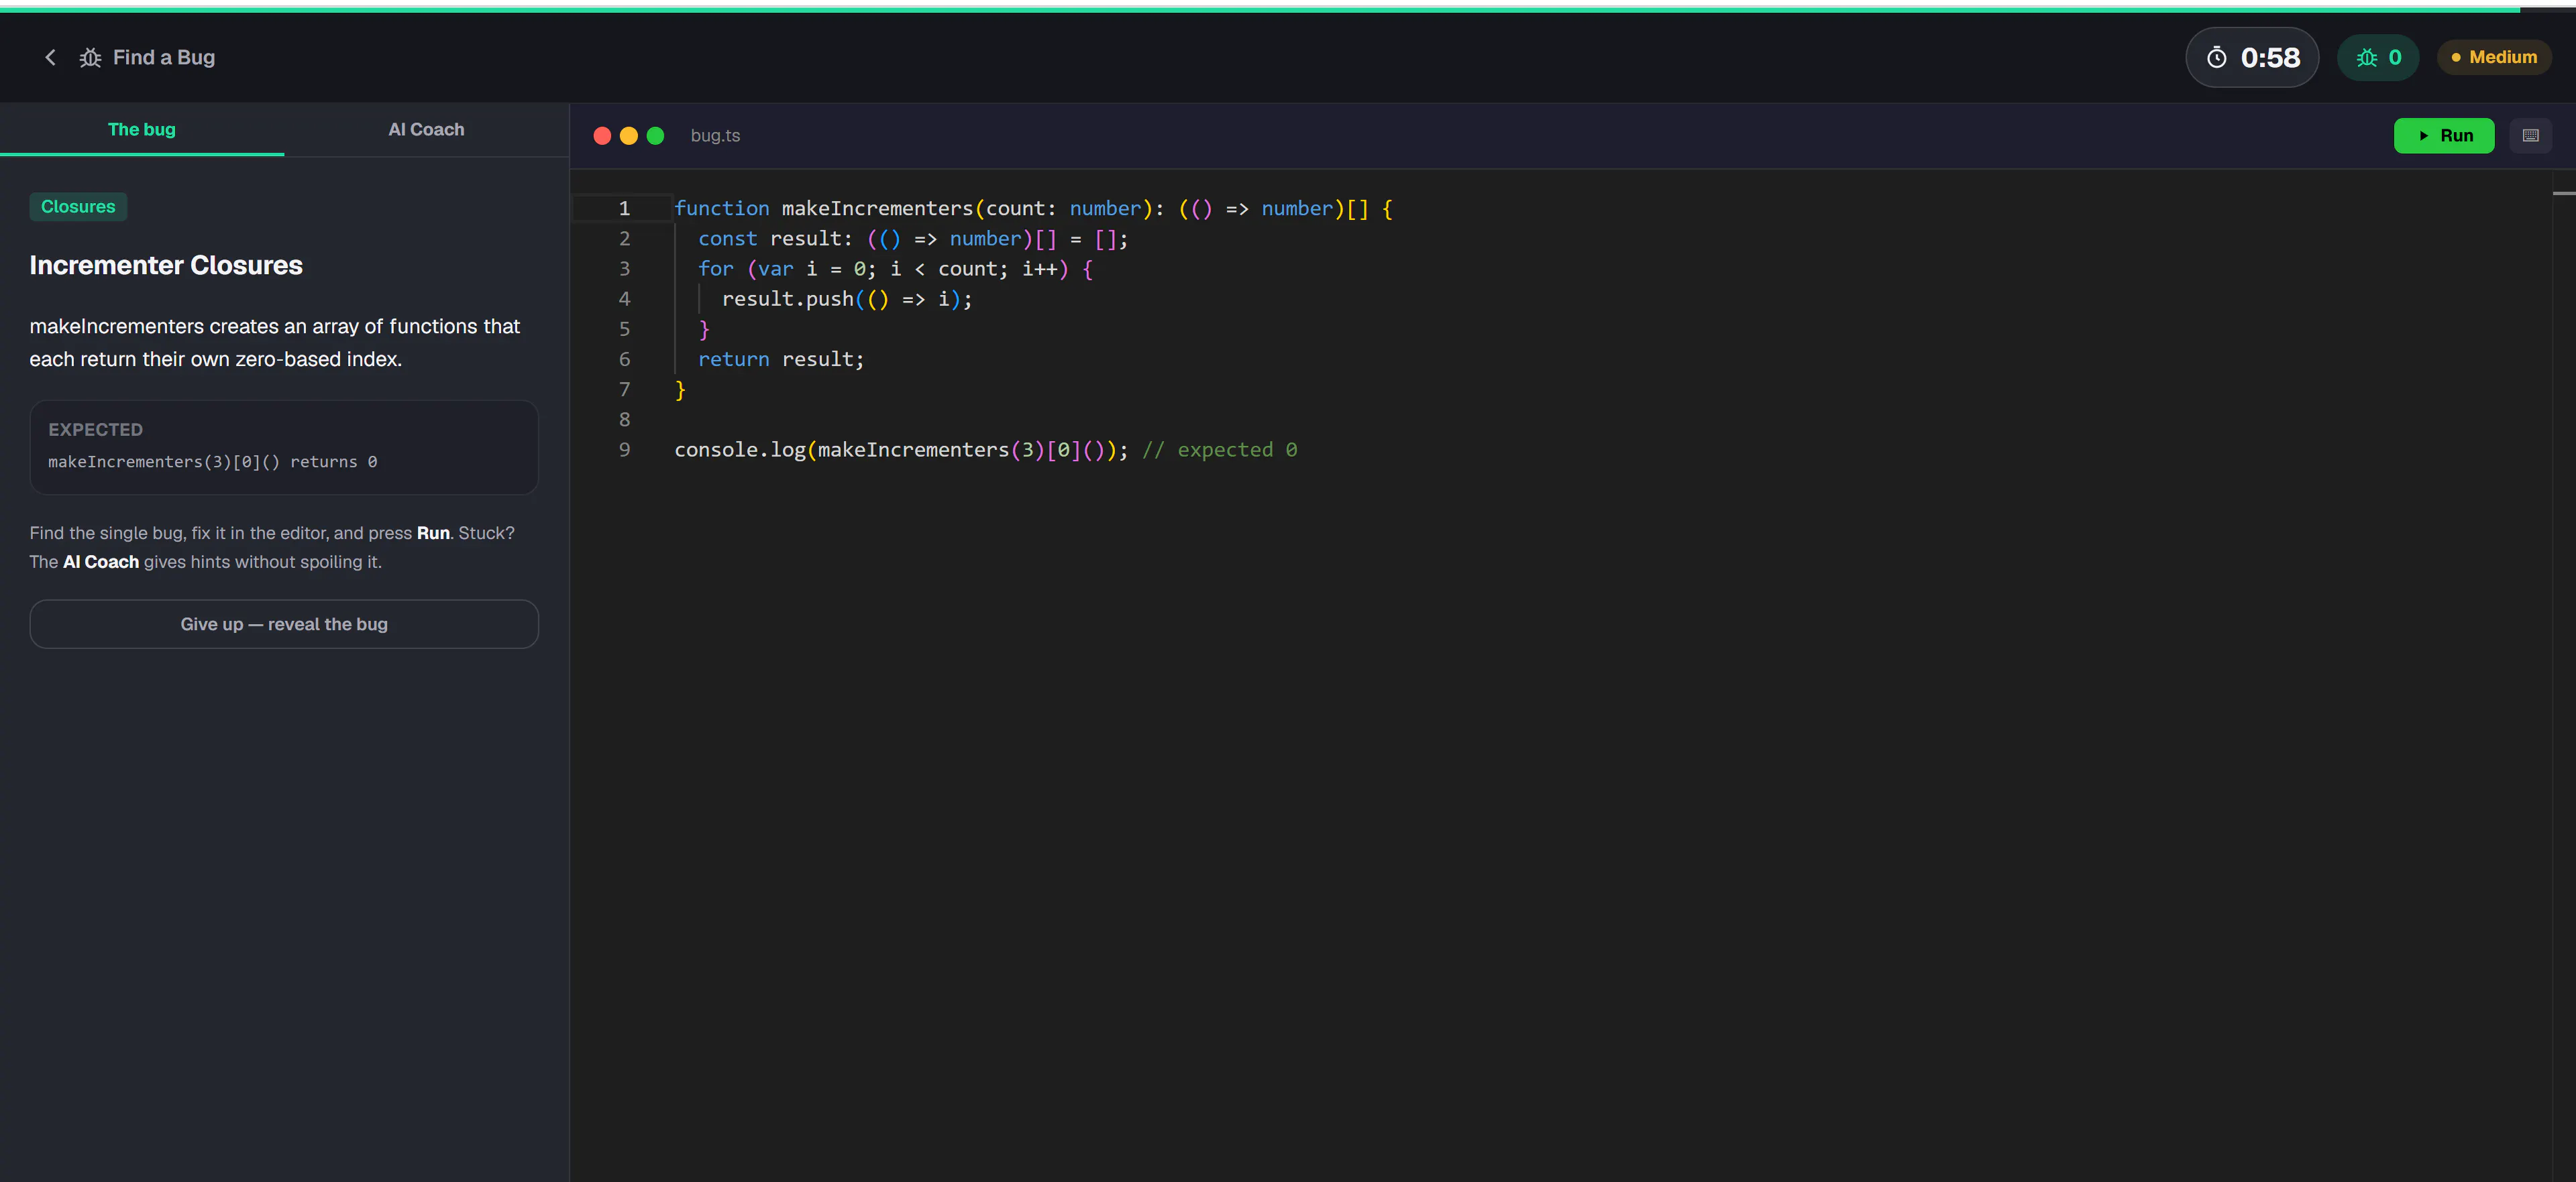Click the bug count 0 value
2576x1182 pixels.
pyautogui.click(x=2394, y=57)
